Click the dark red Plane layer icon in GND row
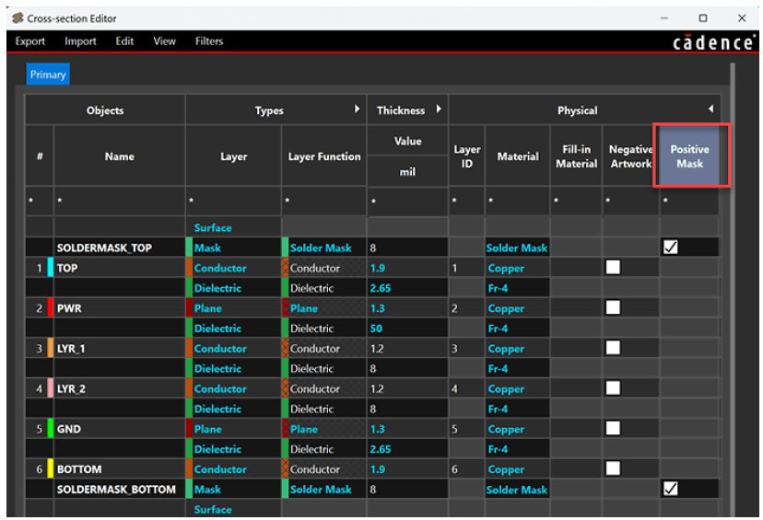The width and height of the screenshot is (763, 520). coord(189,429)
